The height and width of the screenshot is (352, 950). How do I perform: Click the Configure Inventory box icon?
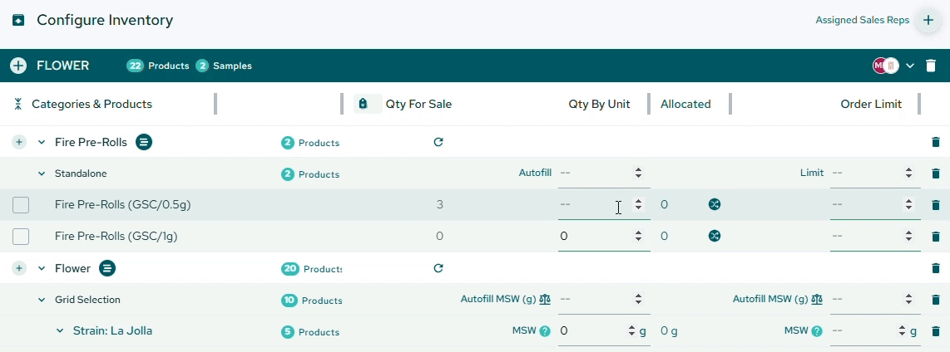coord(19,20)
